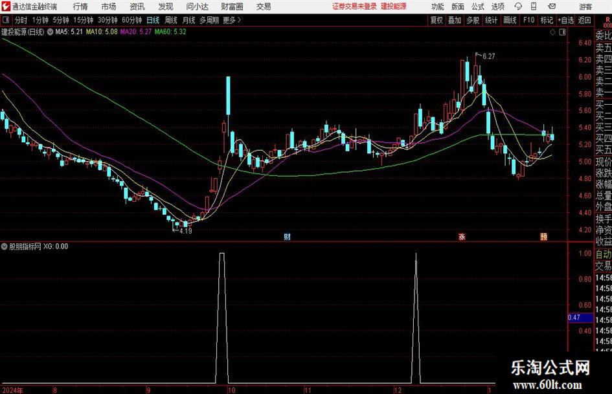Open the mobile phone icon in title bar
The width and height of the screenshot is (612, 394).
tap(534, 6)
